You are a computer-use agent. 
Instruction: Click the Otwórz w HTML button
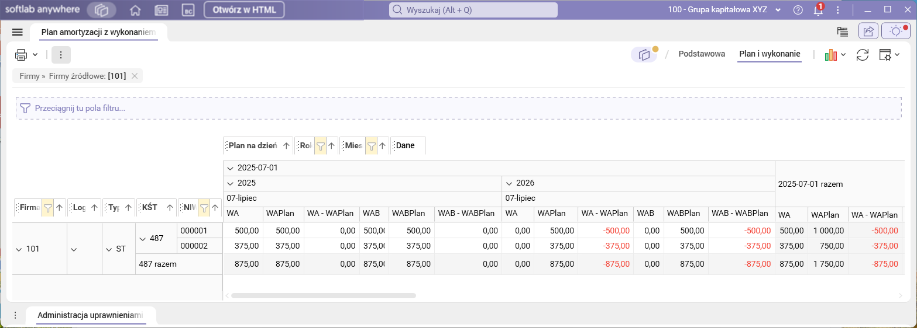click(244, 10)
